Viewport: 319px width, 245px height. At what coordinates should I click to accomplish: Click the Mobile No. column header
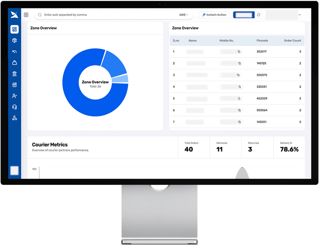[226, 41]
